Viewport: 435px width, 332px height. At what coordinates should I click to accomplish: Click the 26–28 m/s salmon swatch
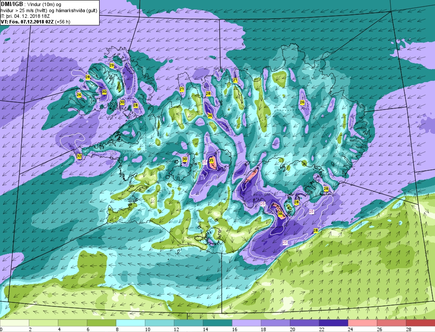click(x=391, y=323)
